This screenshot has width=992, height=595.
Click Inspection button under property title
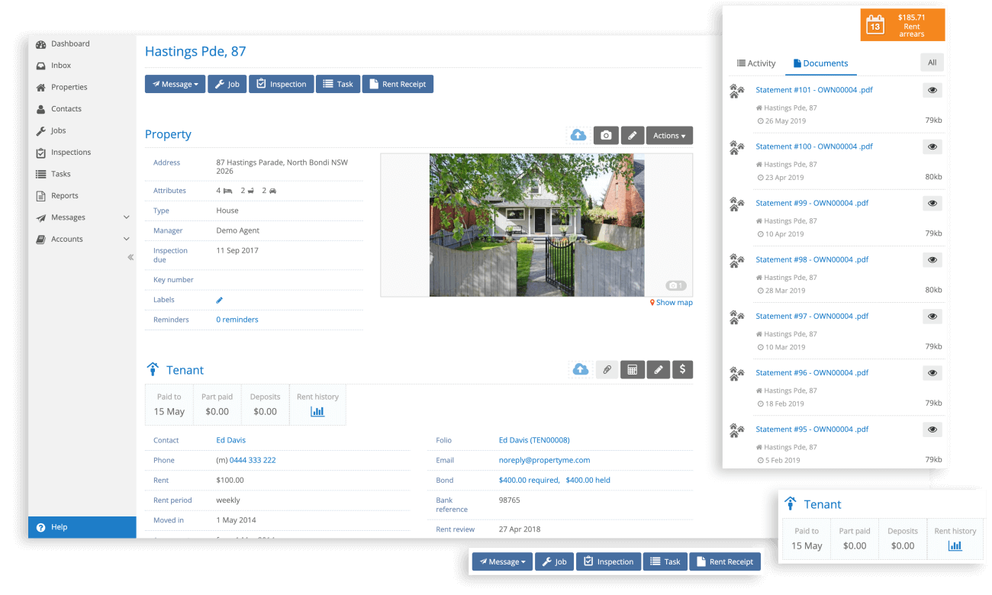(x=281, y=84)
